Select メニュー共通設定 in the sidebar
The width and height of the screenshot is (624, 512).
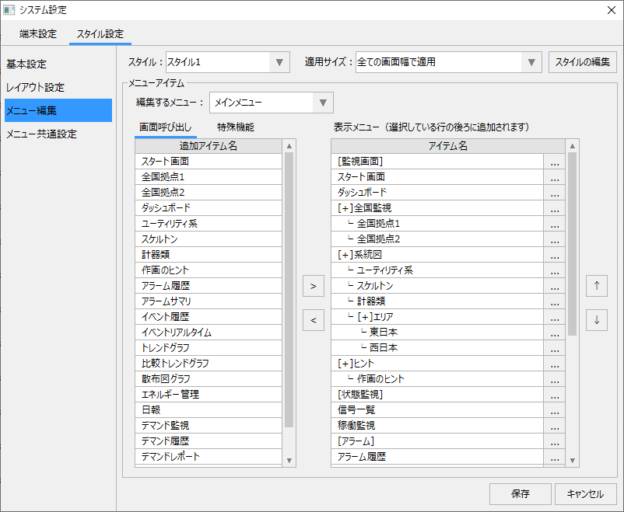click(41, 134)
